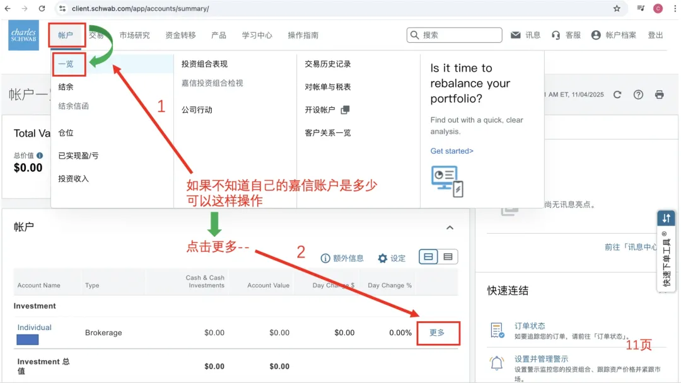Select 仓位 in the accounts dropdown
The width and height of the screenshot is (681, 383).
click(x=66, y=133)
